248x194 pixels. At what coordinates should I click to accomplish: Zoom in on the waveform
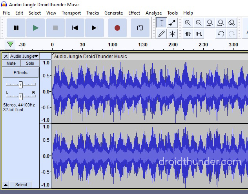[x=188, y=23]
